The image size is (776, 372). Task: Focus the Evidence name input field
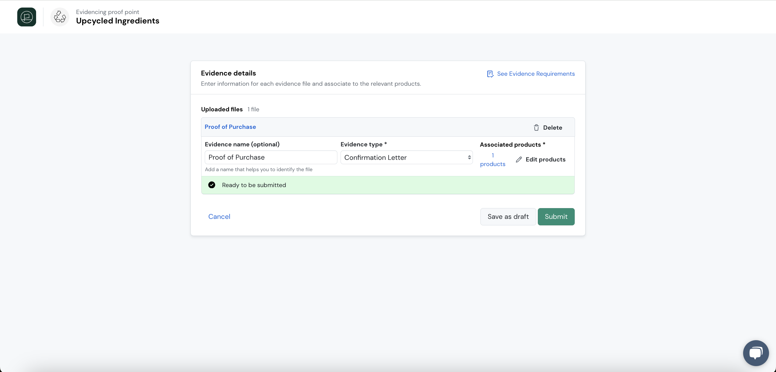point(271,157)
